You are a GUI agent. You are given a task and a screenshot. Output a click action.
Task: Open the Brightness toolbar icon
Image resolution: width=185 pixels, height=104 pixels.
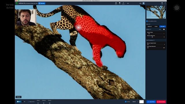coord(123,3)
